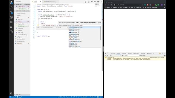The height and width of the screenshot is (98, 175).
Task: Open the Application DevTools tab
Action: [x=149, y=53]
